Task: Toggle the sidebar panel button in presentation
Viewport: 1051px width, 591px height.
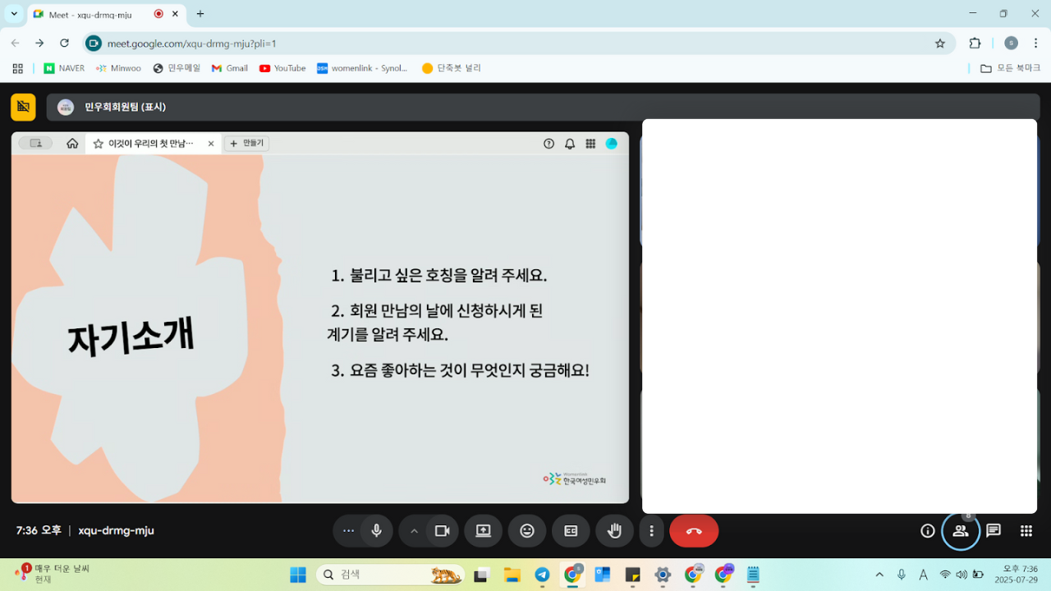Action: (35, 144)
